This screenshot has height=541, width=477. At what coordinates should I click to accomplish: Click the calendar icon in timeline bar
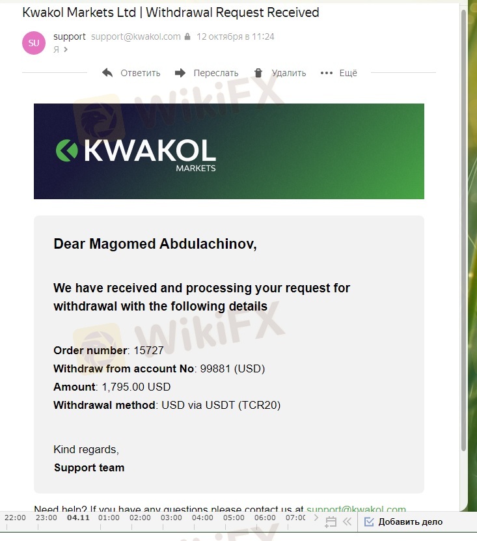click(x=331, y=521)
